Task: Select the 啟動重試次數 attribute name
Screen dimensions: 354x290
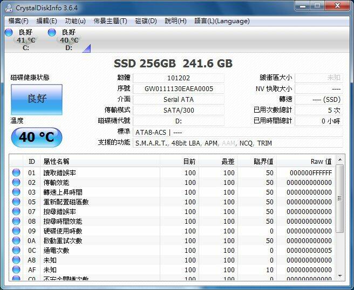Action: pos(63,241)
